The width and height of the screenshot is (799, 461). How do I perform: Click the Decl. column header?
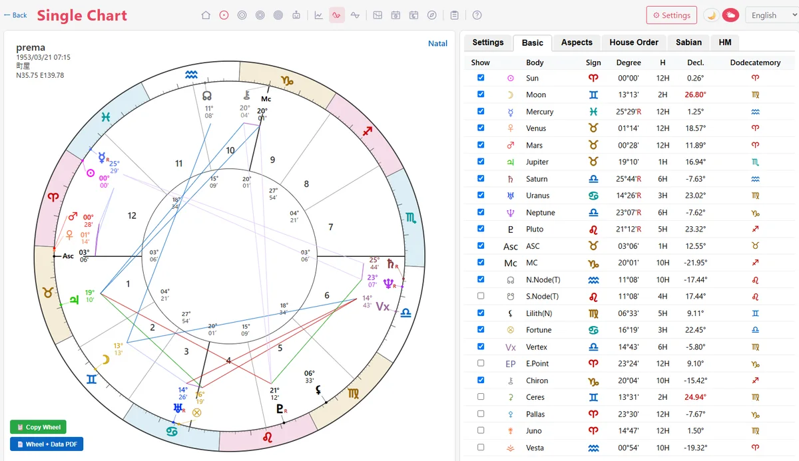coord(696,63)
